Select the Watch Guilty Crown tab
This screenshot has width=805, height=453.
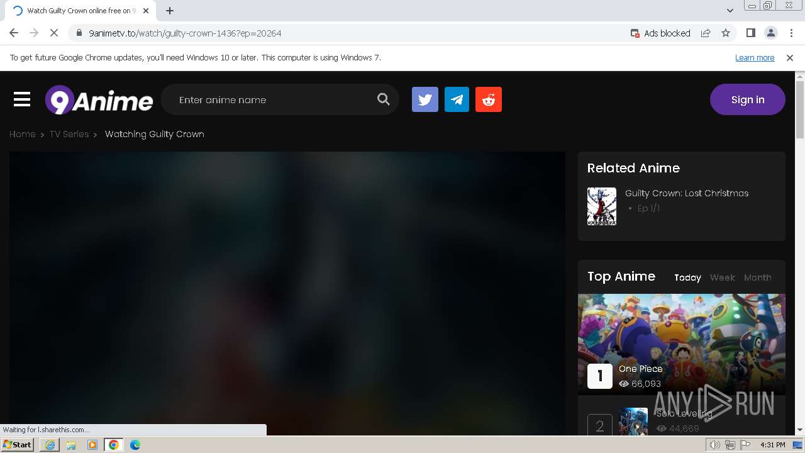(x=80, y=11)
